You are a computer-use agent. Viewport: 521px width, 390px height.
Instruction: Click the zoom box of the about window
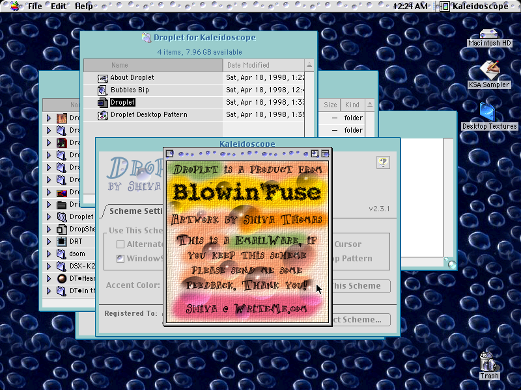pos(315,153)
